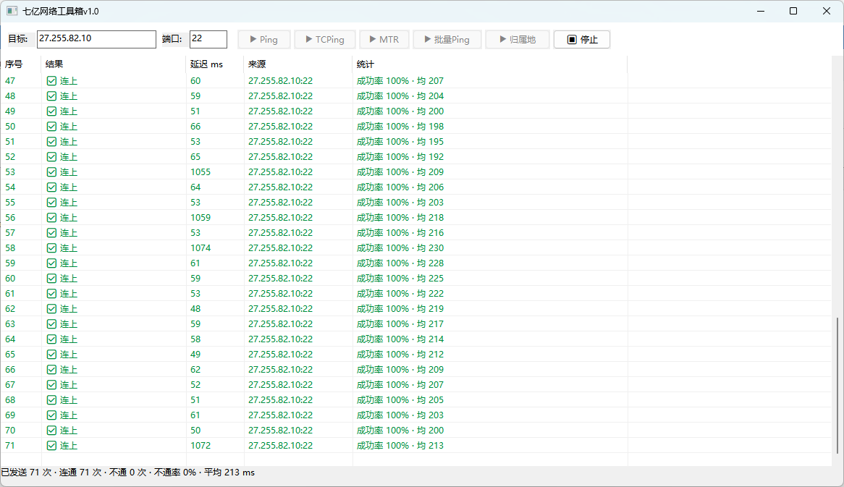
Task: Click the checkmark icon in row 62
Action: coord(51,309)
